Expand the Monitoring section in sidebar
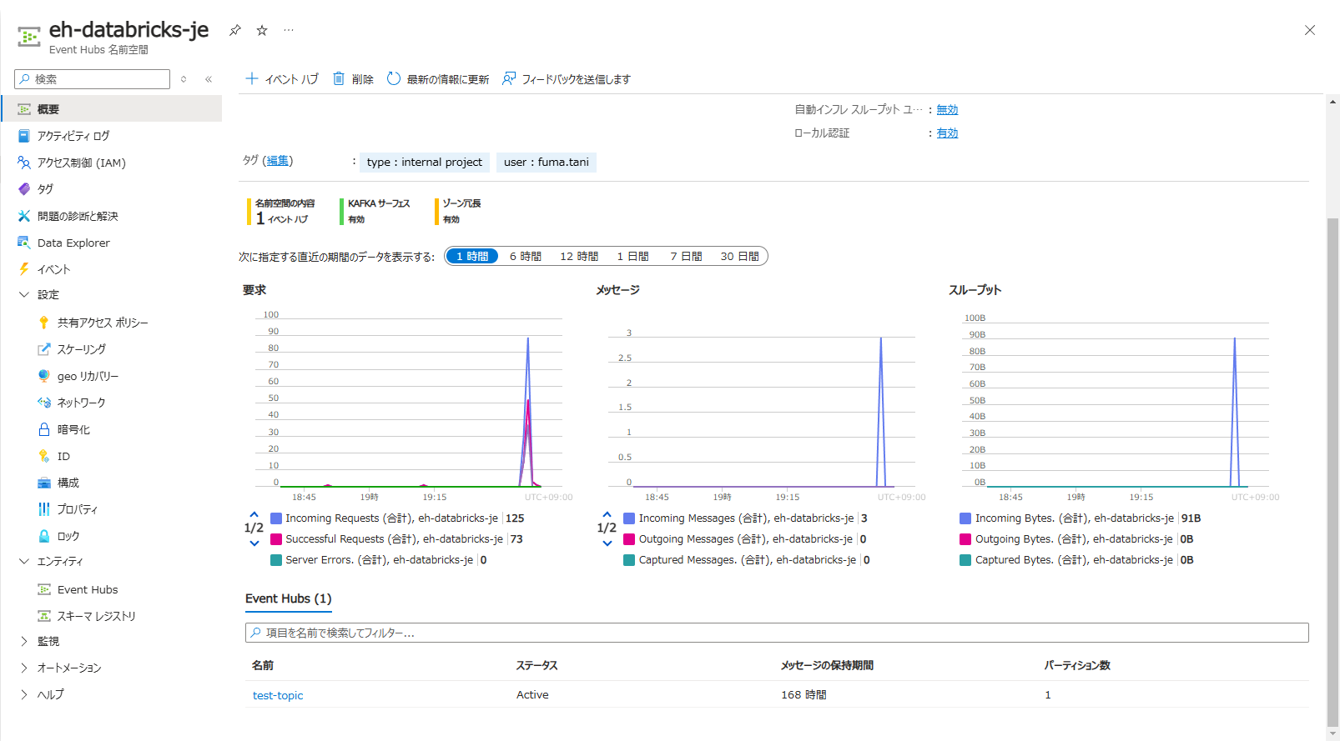Screen dimensions: 1340x741 [24, 641]
